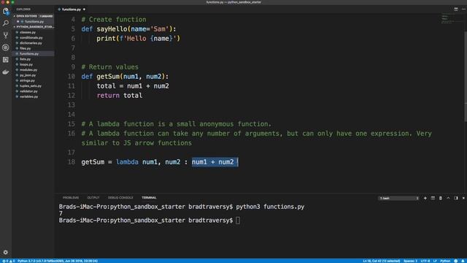
Task: Split the terminal pane
Action: click(x=433, y=198)
